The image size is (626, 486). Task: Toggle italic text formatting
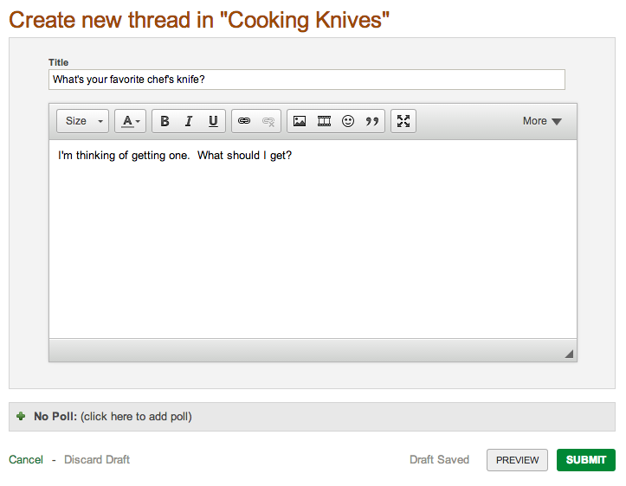(189, 121)
